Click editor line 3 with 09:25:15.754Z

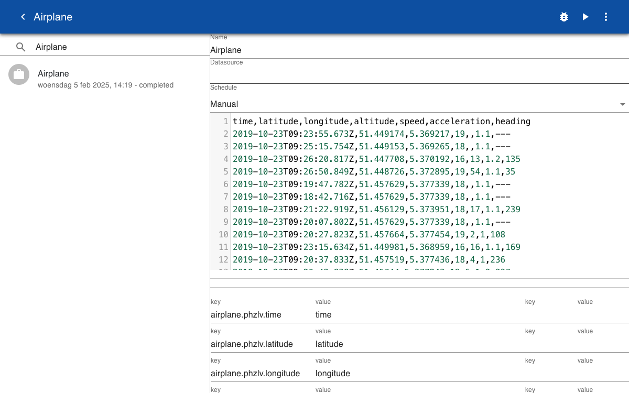372,147
